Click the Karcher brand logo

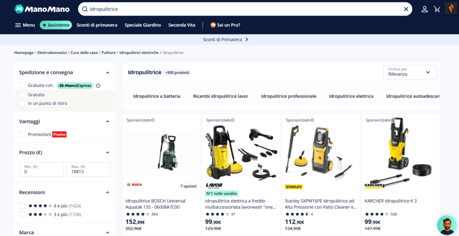pos(373,185)
